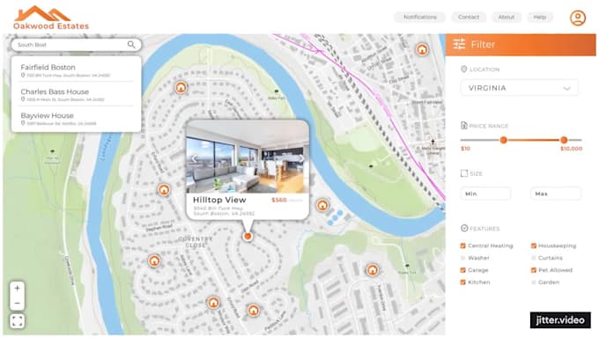Select house marker near top right of map

(x=422, y=49)
